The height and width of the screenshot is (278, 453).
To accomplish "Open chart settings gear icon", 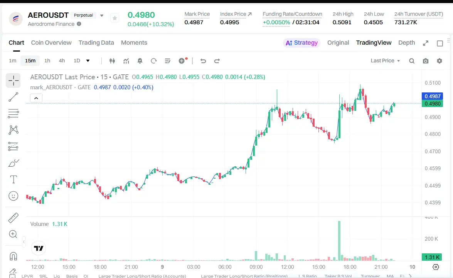I will click(x=440, y=61).
